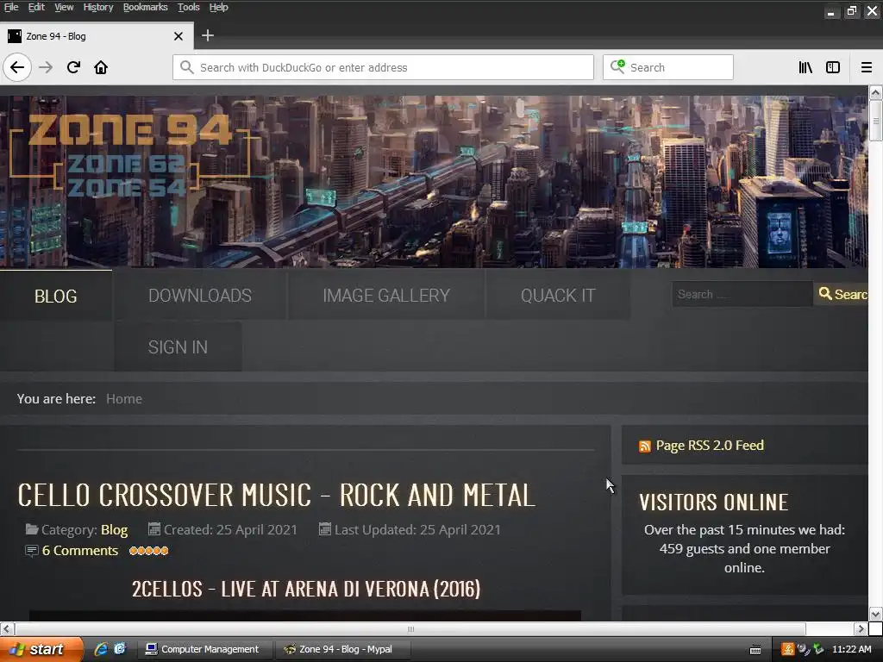Click the RSS feed orange icon
883x662 pixels.
tap(645, 447)
